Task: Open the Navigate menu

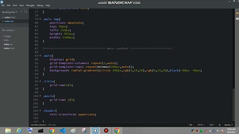Action: [x=30, y=5]
